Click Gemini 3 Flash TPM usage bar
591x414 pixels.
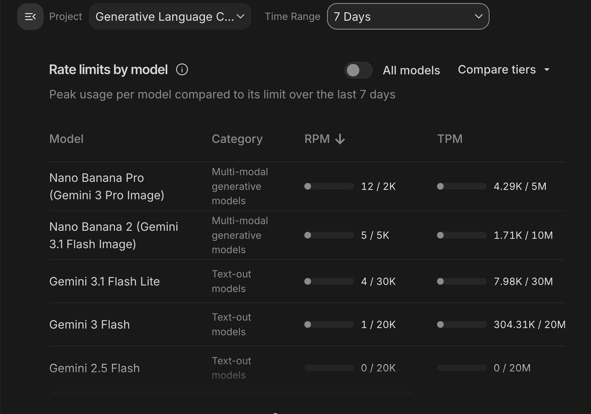pyautogui.click(x=461, y=325)
